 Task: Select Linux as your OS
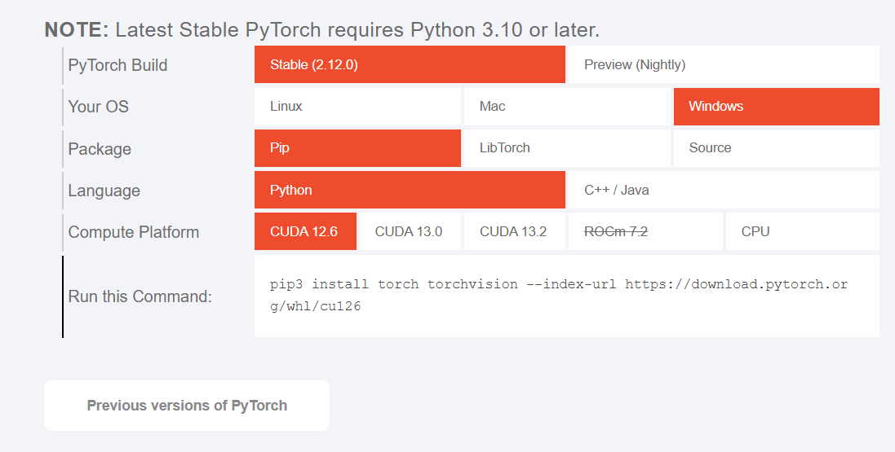pos(357,106)
